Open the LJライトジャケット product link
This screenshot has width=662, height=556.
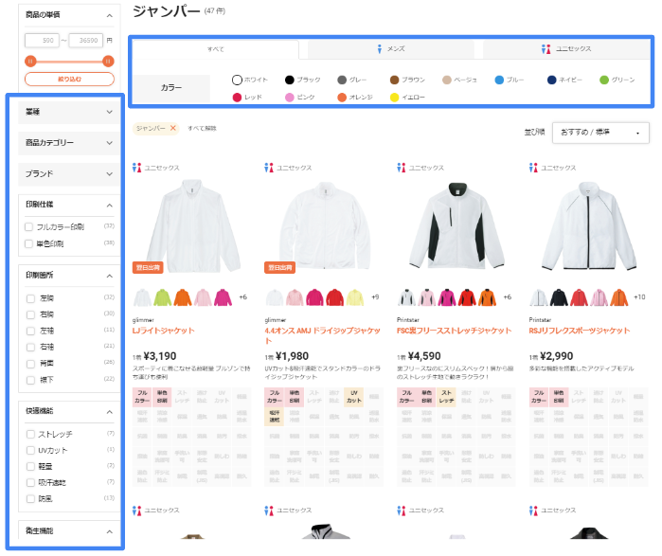coord(164,331)
